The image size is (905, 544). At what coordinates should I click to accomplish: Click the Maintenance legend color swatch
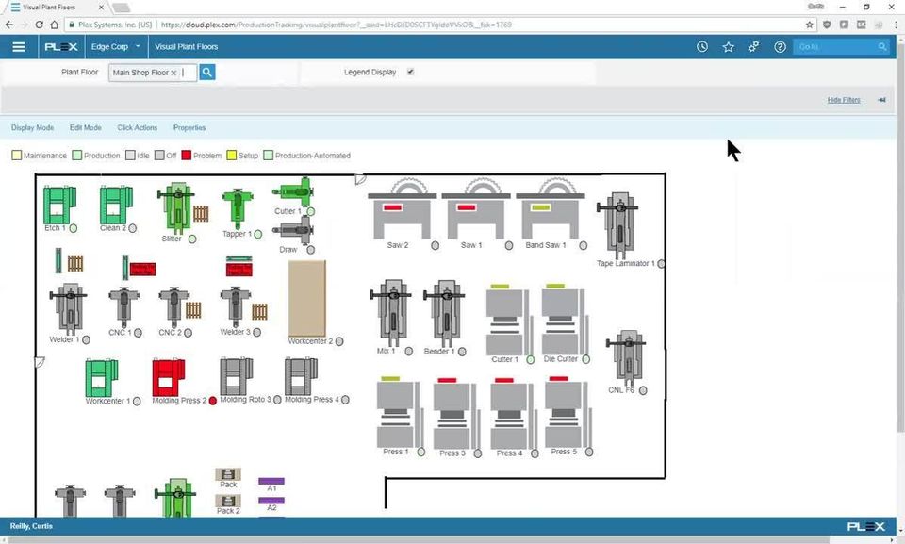(17, 156)
